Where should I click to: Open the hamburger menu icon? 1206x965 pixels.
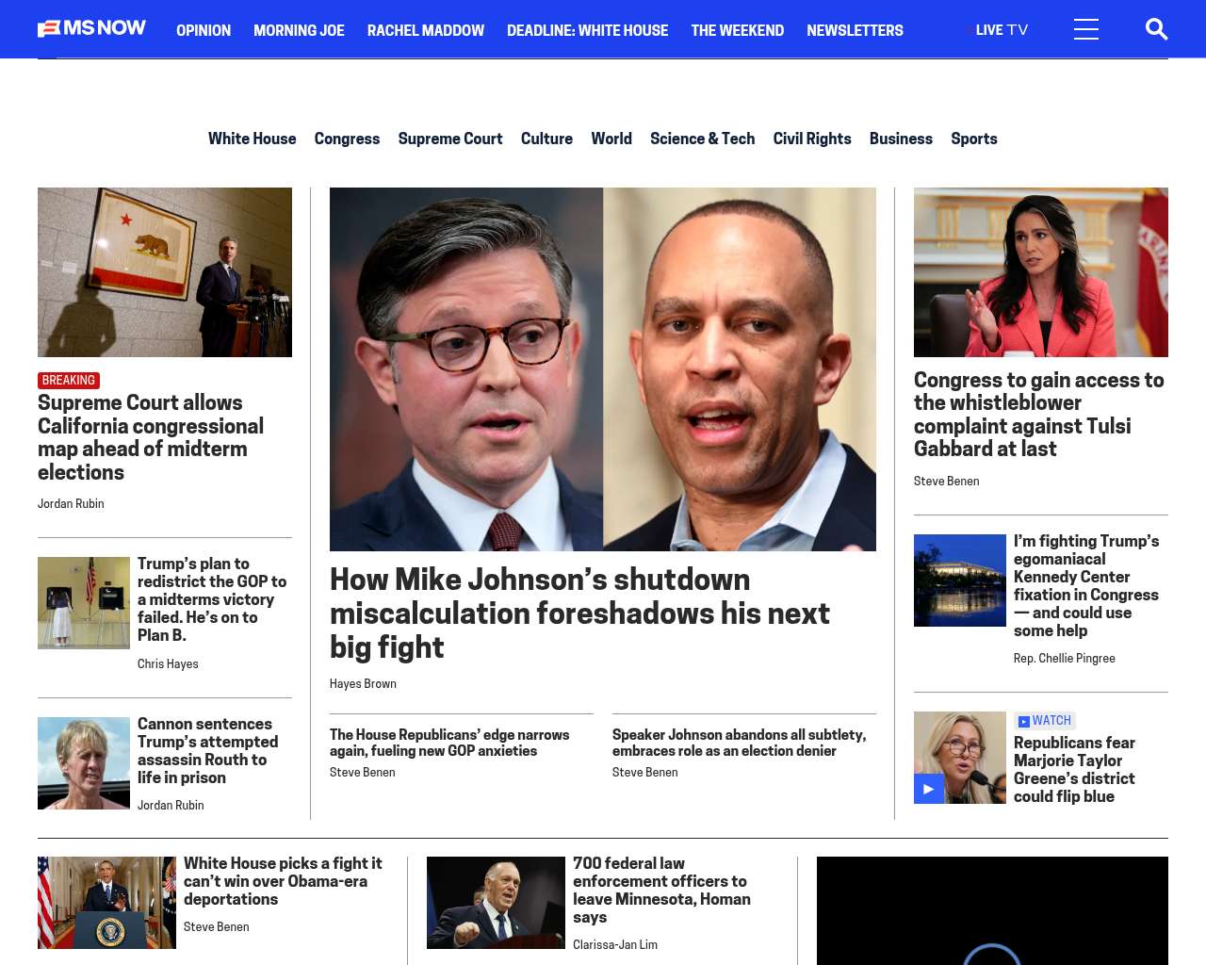pyautogui.click(x=1085, y=29)
